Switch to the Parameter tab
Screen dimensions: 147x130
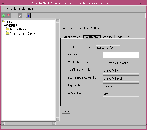pyautogui.click(x=92, y=37)
